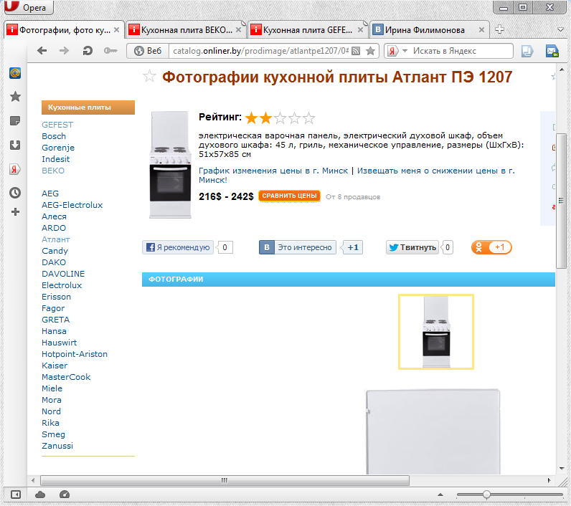Screen dimensions: 571x506
Task: Click the Opera Turbo gauge icon
Action: pos(65,495)
